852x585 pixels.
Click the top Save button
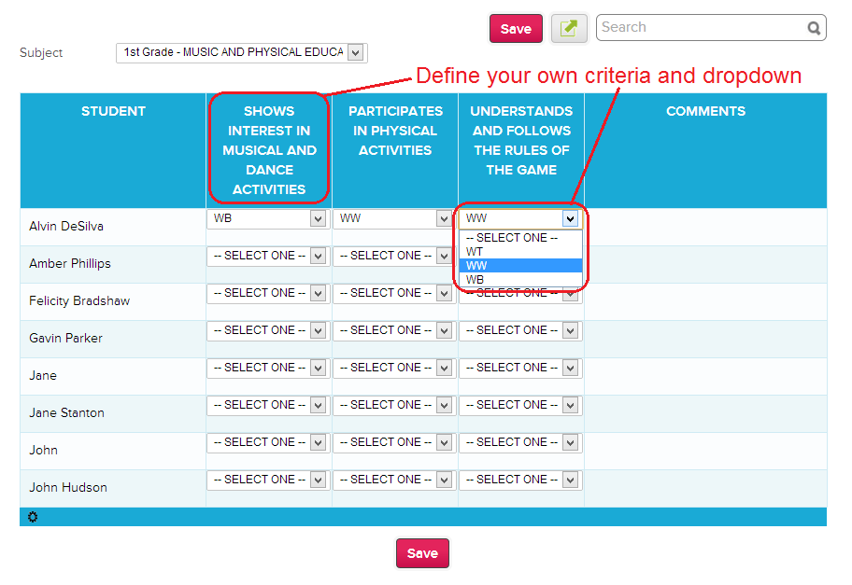516,29
